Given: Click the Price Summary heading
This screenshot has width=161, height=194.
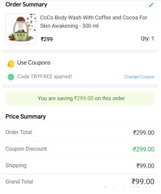Looking at the screenshot, I should (26, 117).
